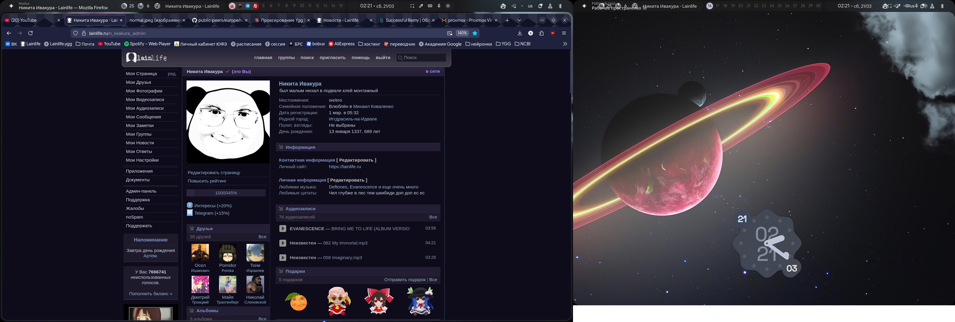This screenshot has width=955, height=322.
Task: Expand the list of all tabs
Action: pyautogui.click(x=519, y=20)
